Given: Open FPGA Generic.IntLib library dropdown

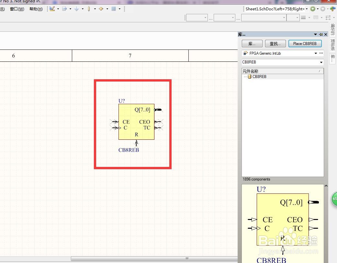Looking at the screenshot, I should (x=316, y=53).
